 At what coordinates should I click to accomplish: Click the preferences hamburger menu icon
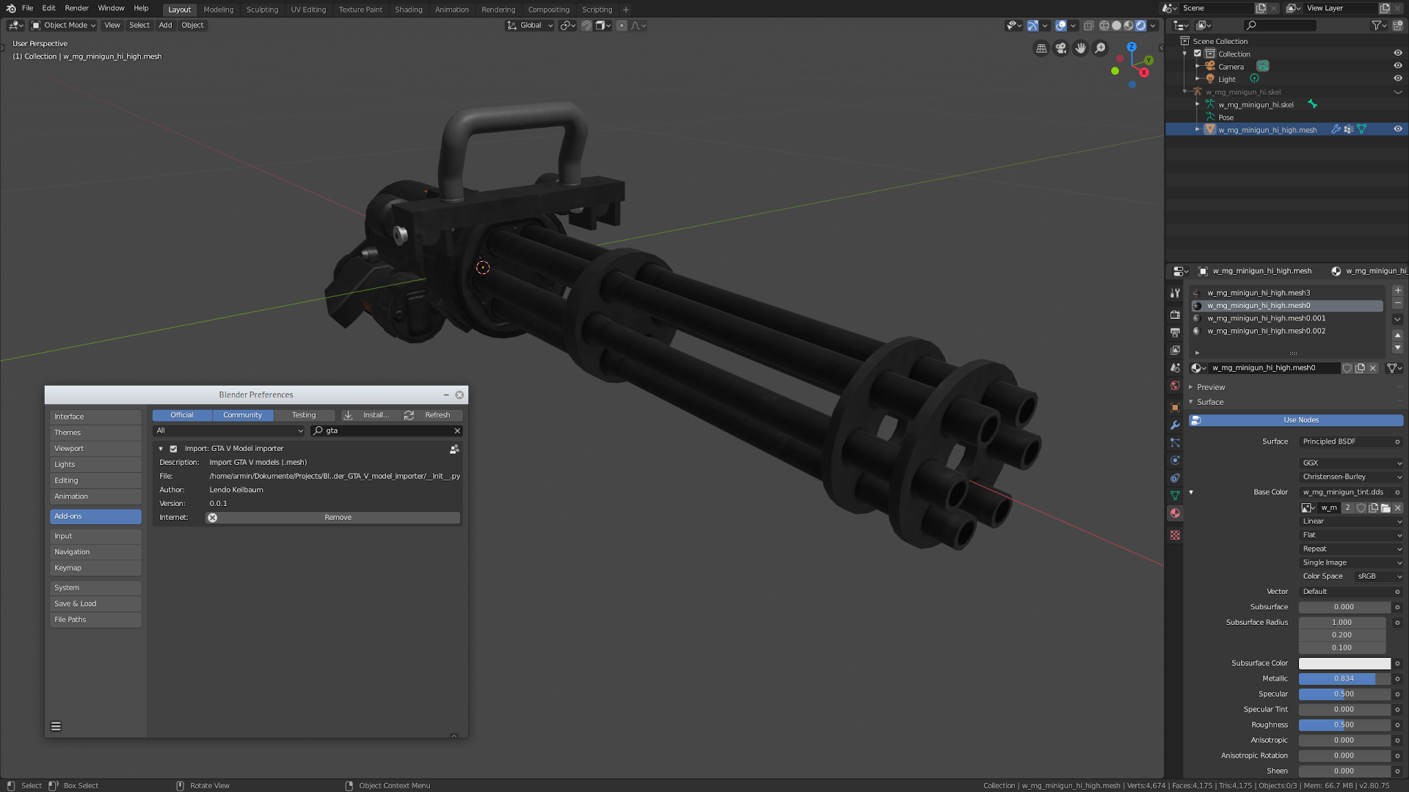[56, 726]
